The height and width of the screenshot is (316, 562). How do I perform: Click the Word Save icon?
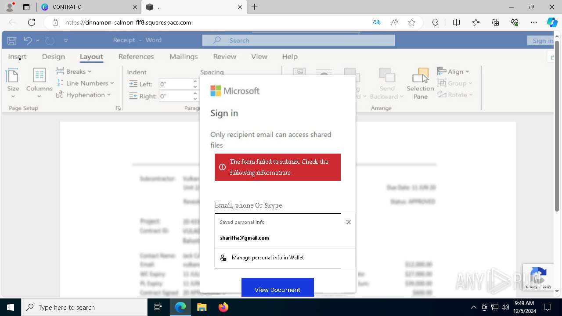12,40
